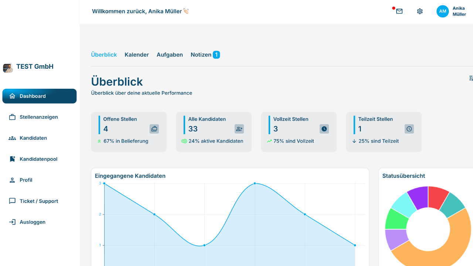Switch to the Aufgaben tab

point(170,55)
